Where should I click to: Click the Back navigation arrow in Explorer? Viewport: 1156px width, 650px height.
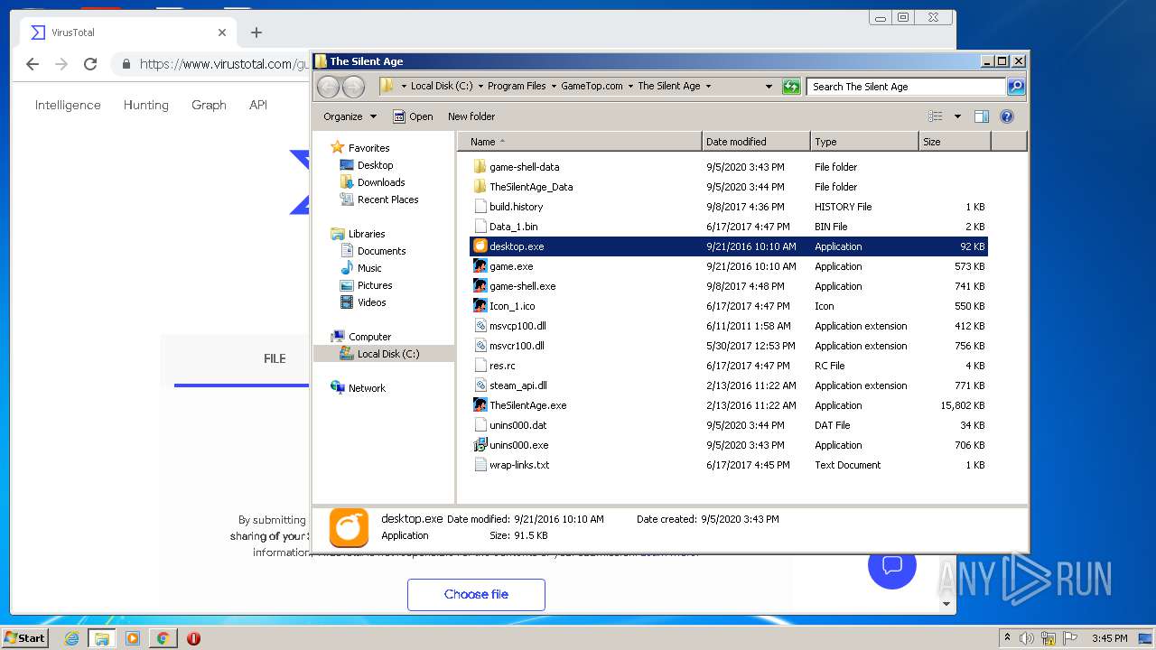click(328, 87)
